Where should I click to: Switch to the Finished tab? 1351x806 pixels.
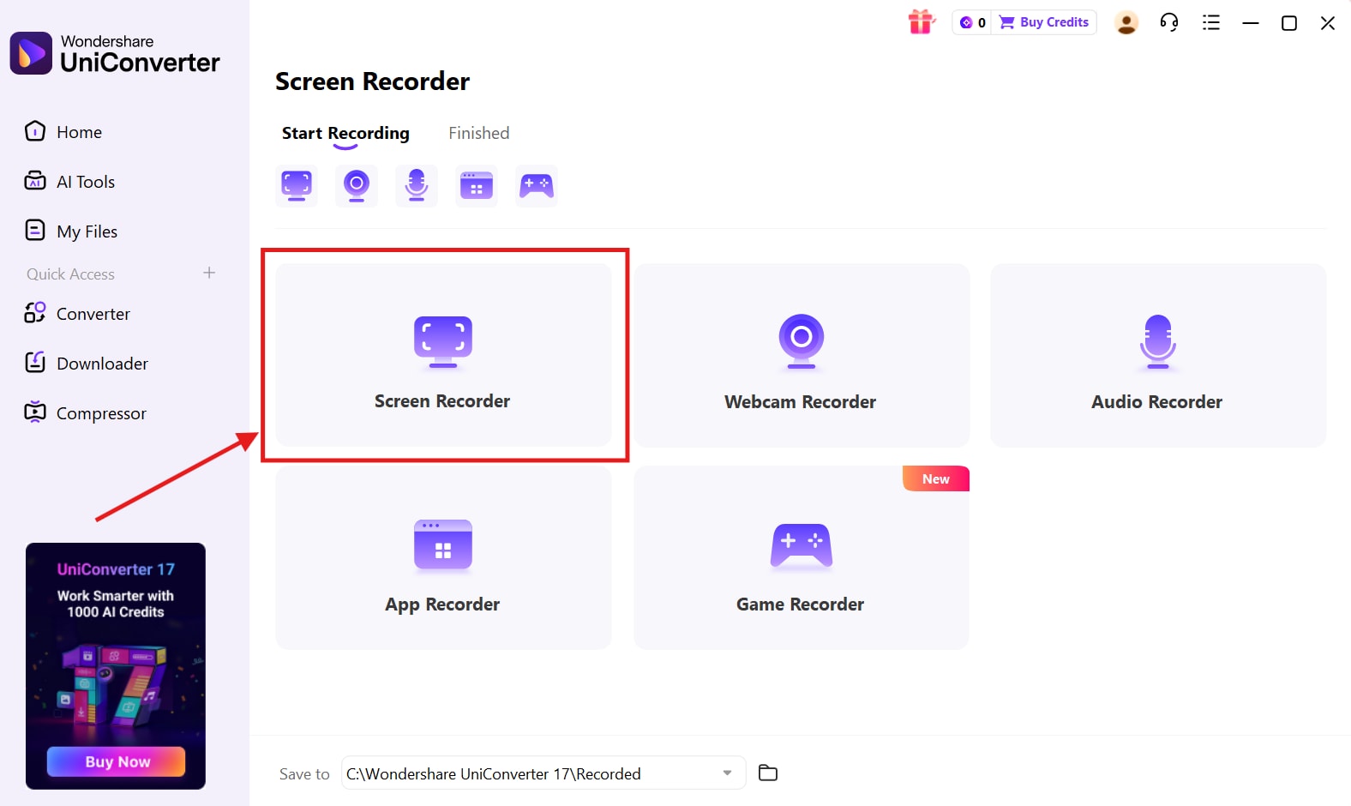tap(479, 133)
